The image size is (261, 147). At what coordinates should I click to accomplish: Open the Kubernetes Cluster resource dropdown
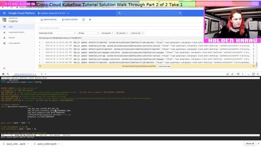(57, 33)
